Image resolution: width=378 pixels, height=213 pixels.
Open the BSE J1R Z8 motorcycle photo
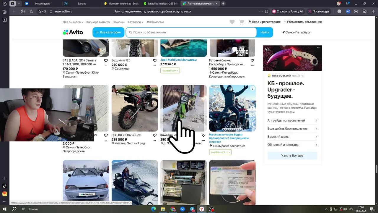[x=135, y=108]
